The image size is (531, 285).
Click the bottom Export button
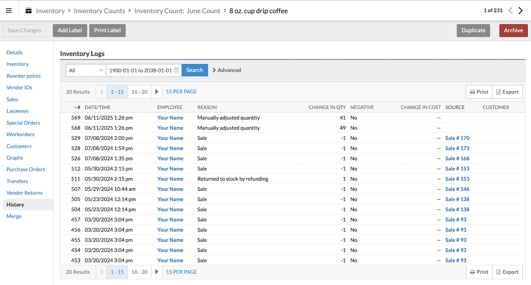click(x=507, y=272)
